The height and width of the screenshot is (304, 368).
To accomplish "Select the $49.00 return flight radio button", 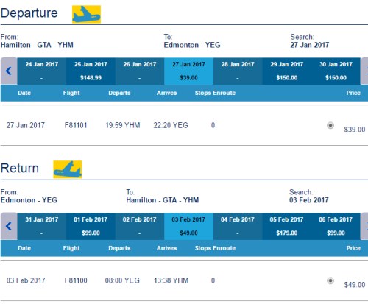I will (x=330, y=280).
